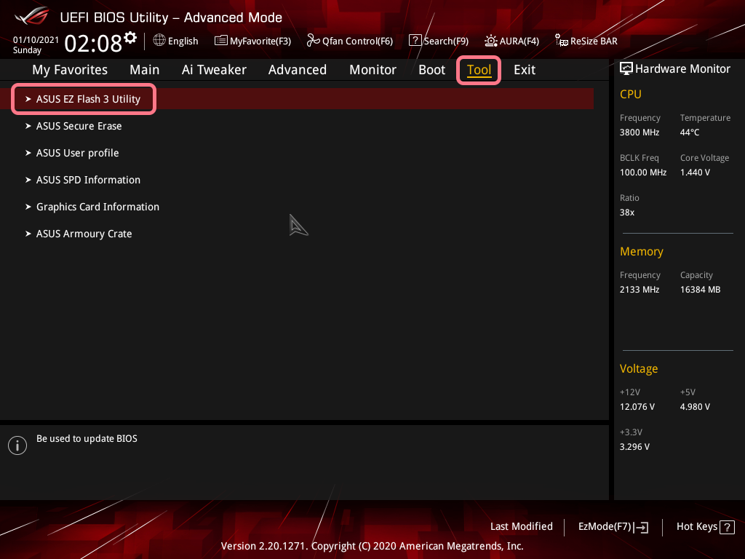
Task: Click Core Voltage value 1.440 V
Action: pyautogui.click(x=695, y=173)
